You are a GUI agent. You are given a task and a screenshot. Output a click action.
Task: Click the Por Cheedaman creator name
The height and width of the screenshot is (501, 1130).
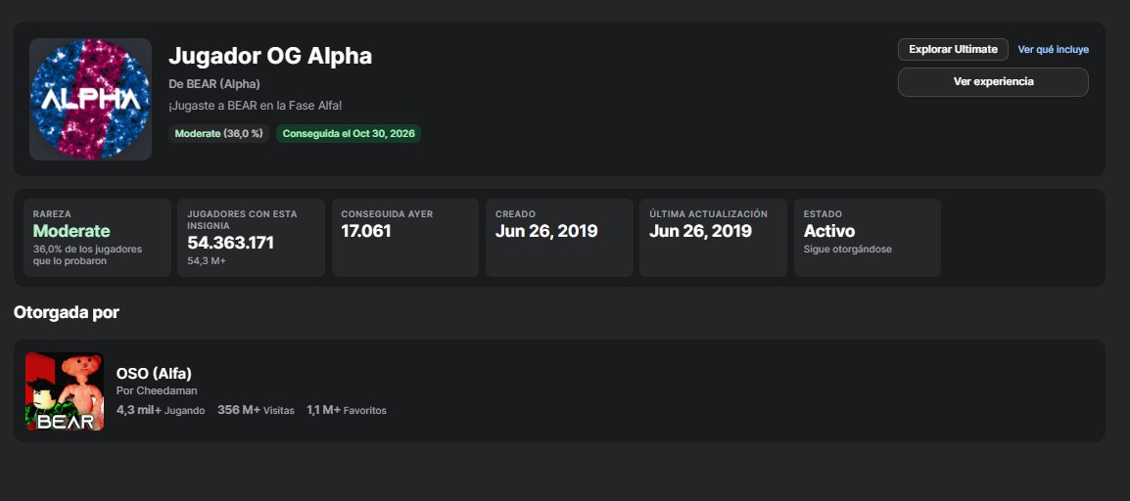tap(157, 390)
